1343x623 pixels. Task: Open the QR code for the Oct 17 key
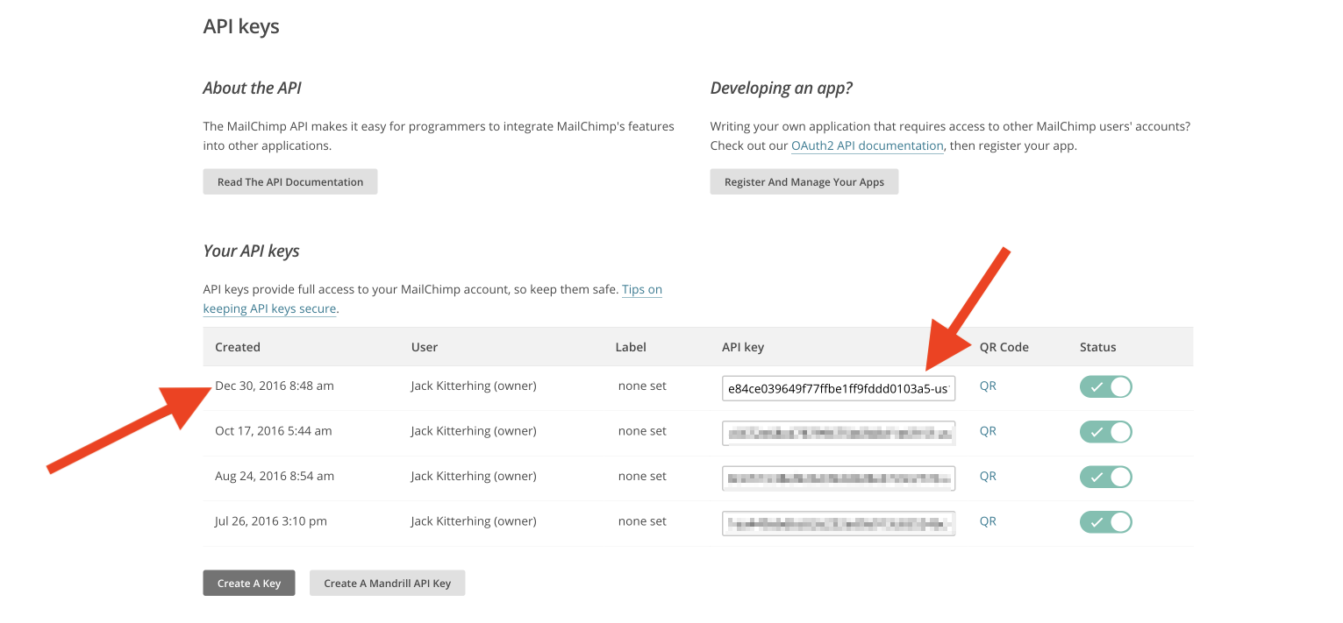pos(988,430)
